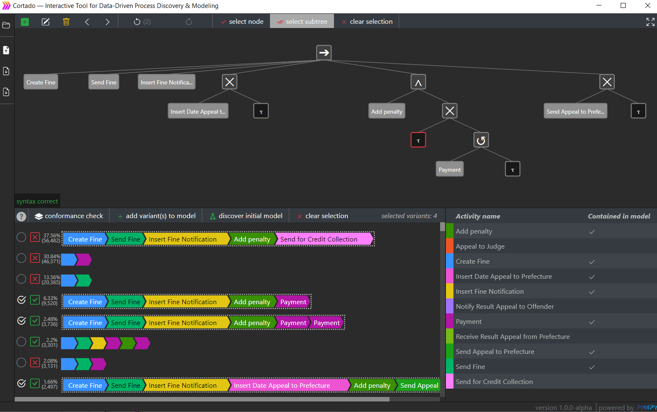Select the 13.56% variant radio button

(x=21, y=279)
